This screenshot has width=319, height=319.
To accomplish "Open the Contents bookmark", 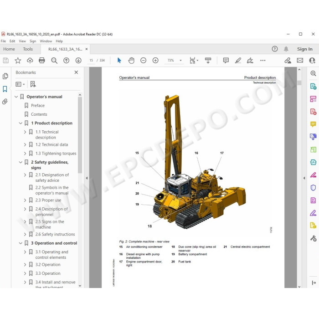I will tap(39, 114).
